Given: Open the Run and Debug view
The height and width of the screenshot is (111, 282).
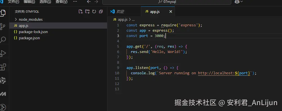Looking at the screenshot, I should click(x=3, y=53).
